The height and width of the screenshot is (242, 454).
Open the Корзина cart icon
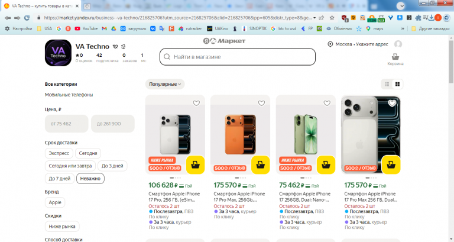[x=395, y=59]
